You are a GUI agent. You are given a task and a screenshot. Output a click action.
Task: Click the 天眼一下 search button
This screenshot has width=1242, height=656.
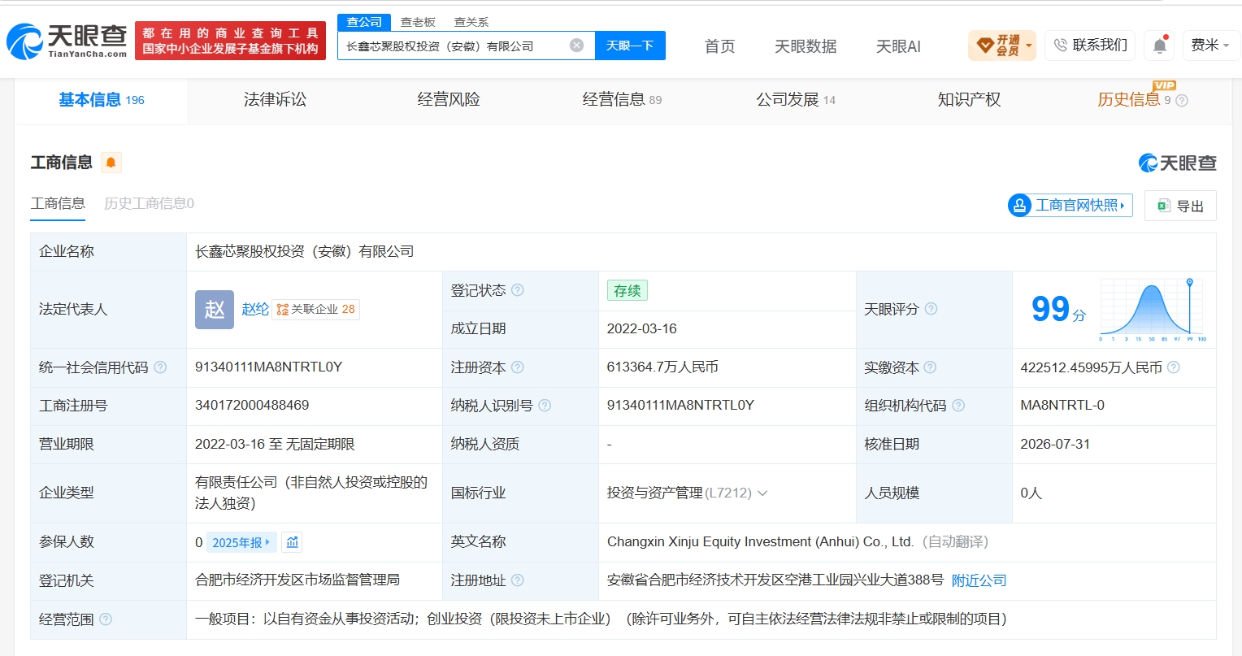click(630, 46)
